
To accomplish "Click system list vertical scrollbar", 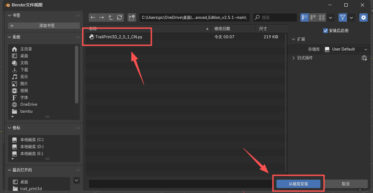I will 77,74.
